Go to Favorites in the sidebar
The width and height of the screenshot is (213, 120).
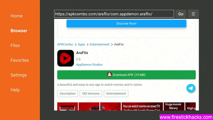(20, 60)
